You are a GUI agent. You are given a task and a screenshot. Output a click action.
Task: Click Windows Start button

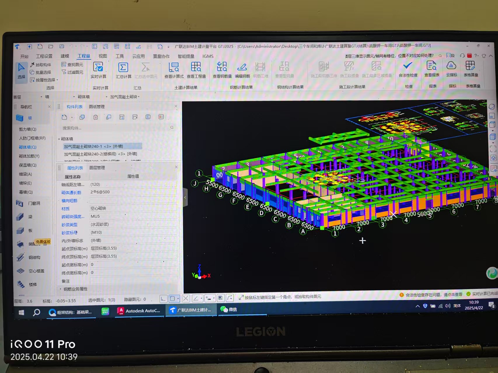point(21,313)
